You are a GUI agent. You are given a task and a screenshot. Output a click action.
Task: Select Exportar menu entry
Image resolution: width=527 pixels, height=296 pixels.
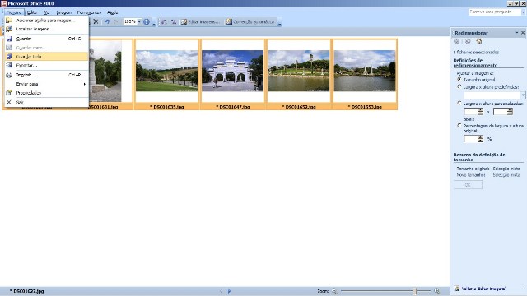(x=47, y=65)
